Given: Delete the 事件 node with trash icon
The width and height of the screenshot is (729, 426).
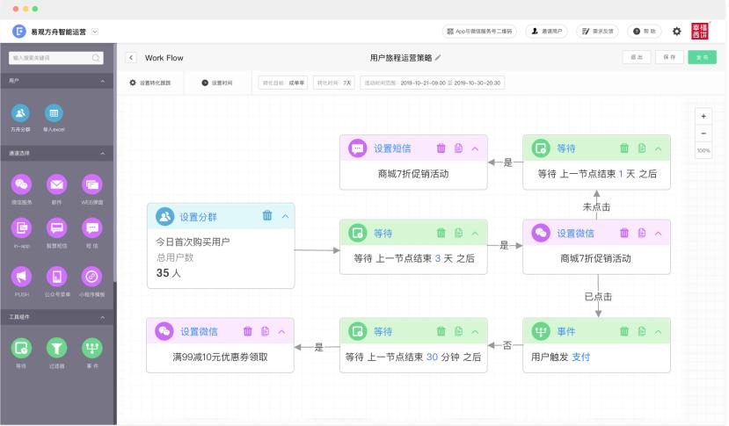Looking at the screenshot, I should [624, 331].
